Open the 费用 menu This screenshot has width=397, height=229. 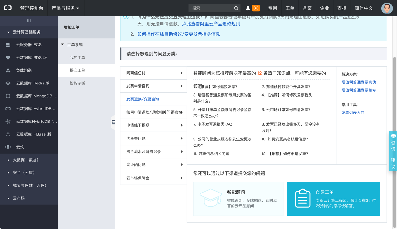(273, 8)
